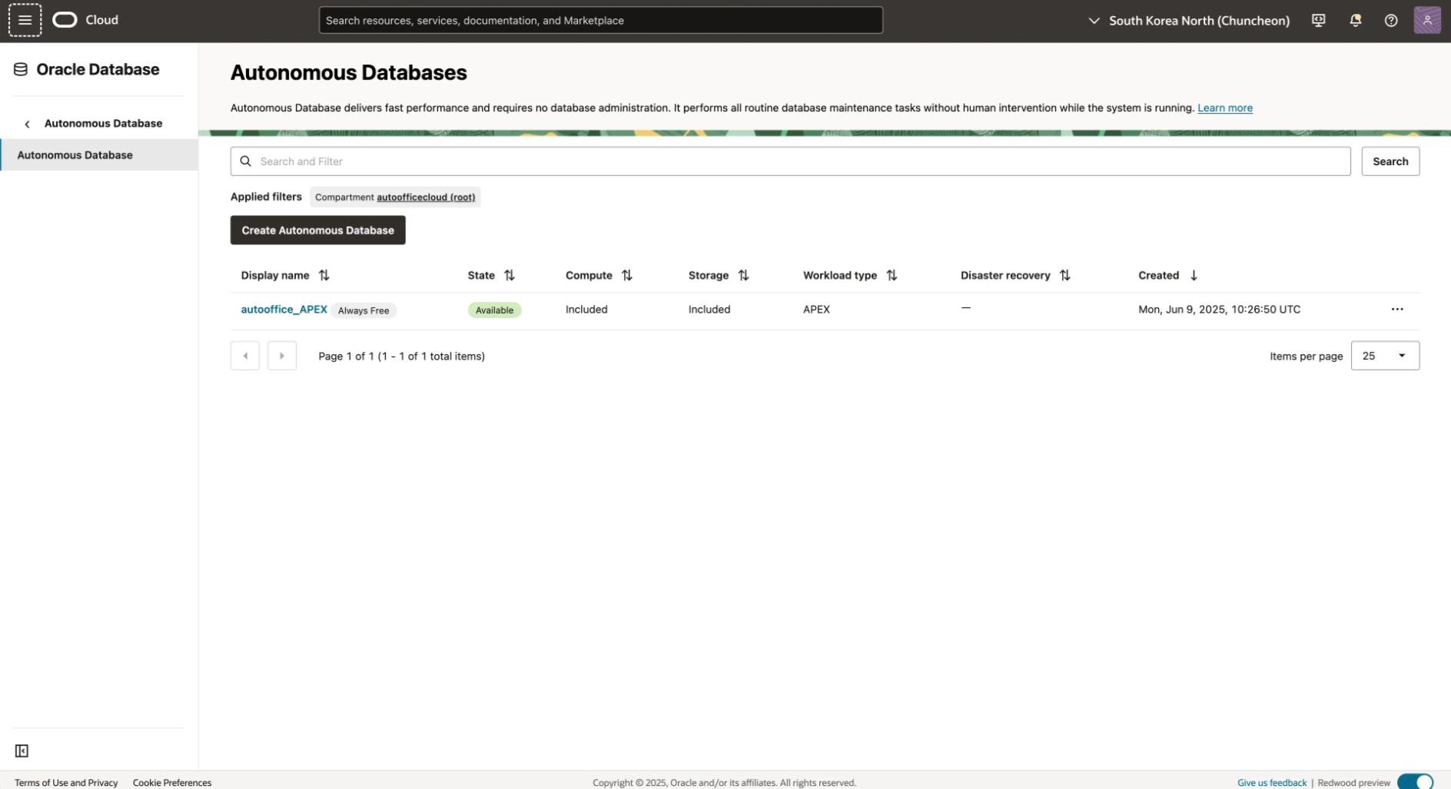Screen dimensions: 1451x789
Task: Click the autoofficecloud (root) compartment filter
Action: click(x=426, y=197)
